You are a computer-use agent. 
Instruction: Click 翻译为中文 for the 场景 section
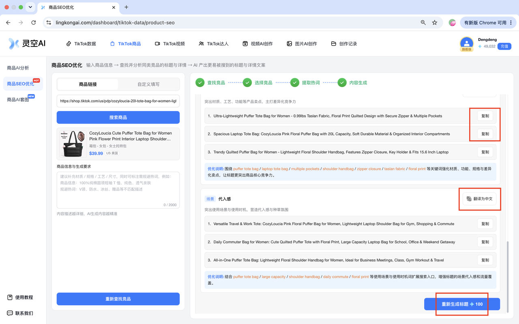pos(479,199)
